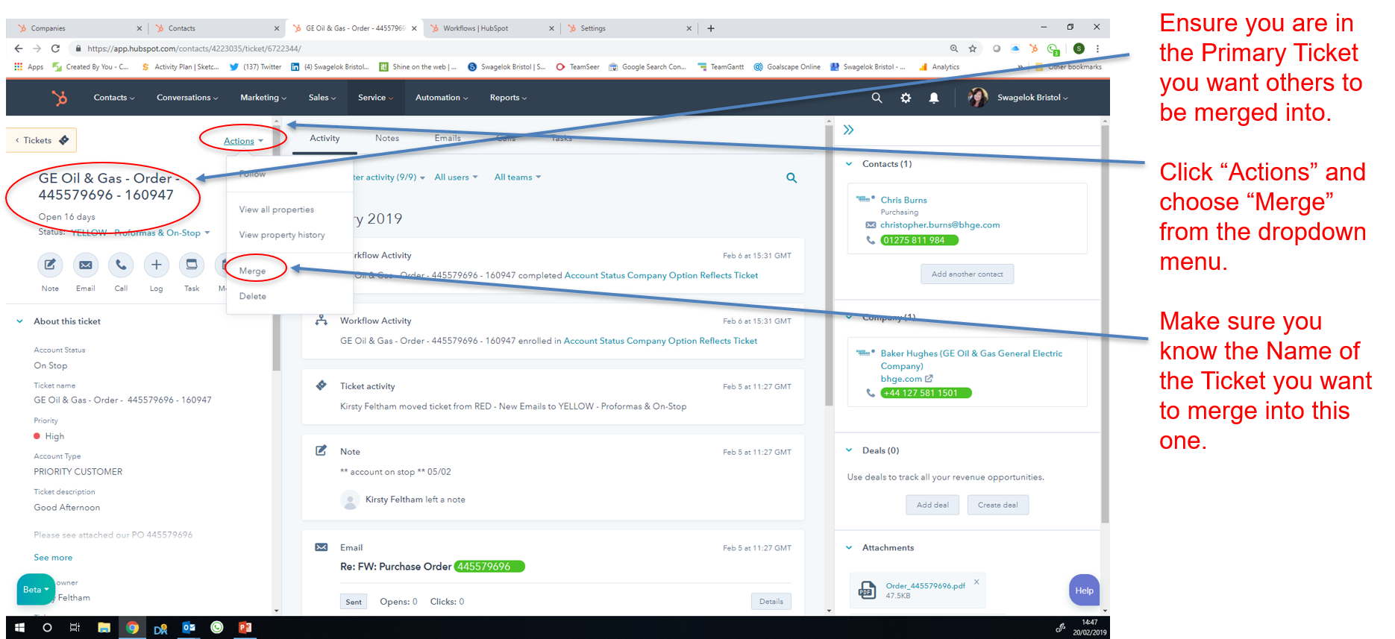Click the Task action icon
This screenshot has height=639, width=1395.
192,265
